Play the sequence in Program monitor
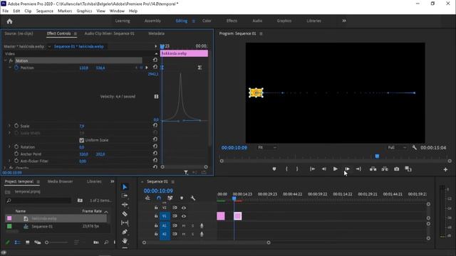The image size is (456, 256). point(336,169)
